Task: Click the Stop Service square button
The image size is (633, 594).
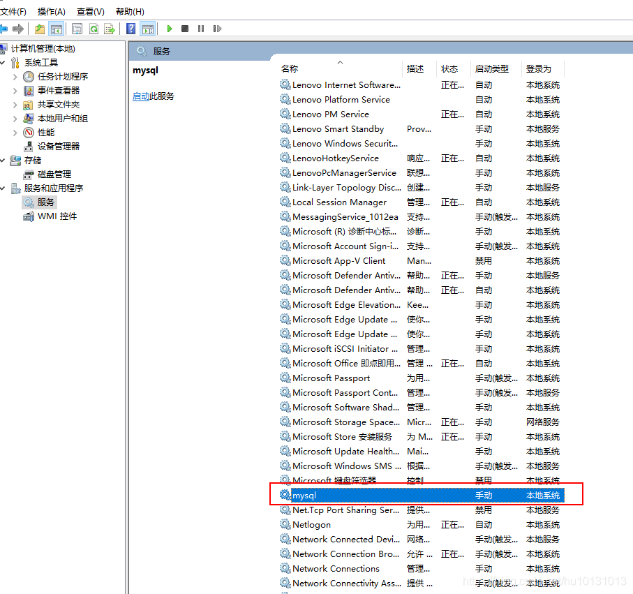Action: (185, 29)
